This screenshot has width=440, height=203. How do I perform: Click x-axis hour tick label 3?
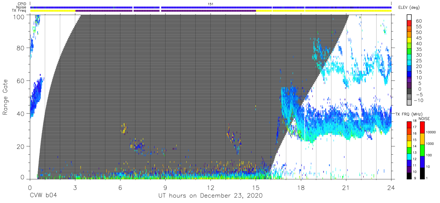click(75, 187)
